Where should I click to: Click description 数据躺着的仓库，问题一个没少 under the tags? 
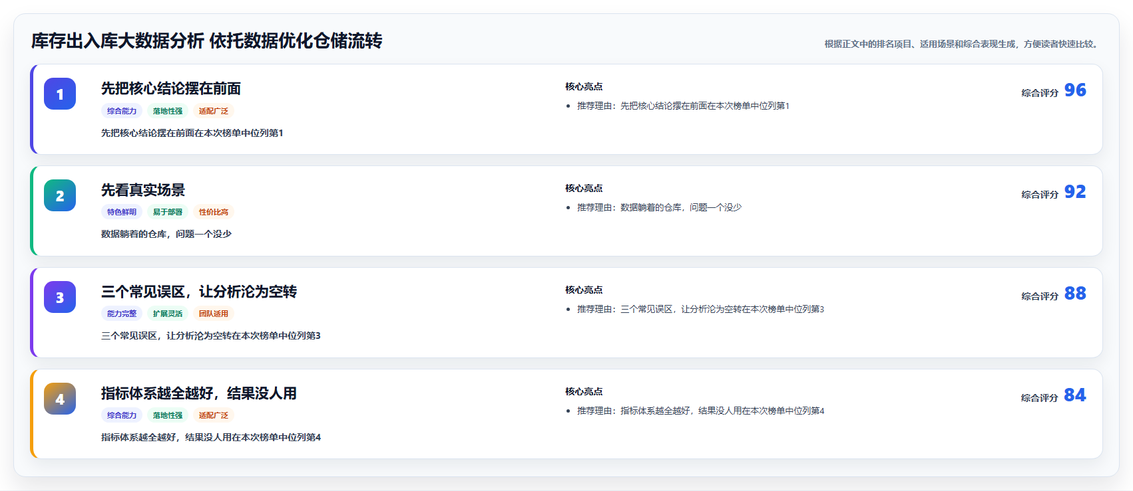tap(166, 234)
